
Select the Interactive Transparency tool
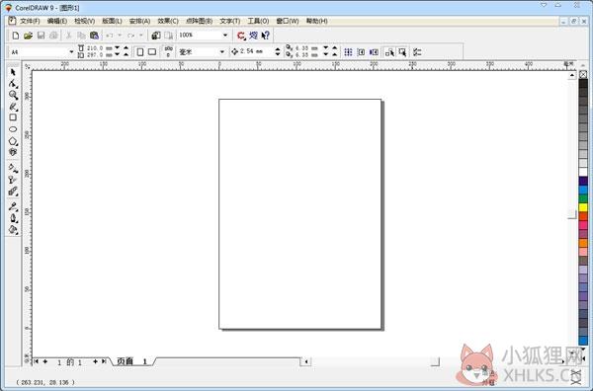[x=13, y=181]
